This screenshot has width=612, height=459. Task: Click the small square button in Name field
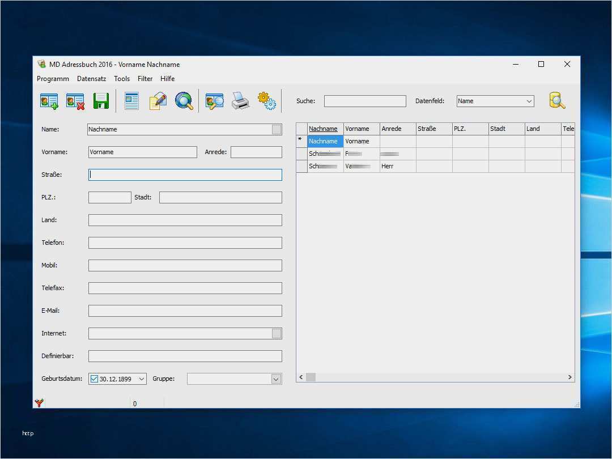pyautogui.click(x=276, y=129)
